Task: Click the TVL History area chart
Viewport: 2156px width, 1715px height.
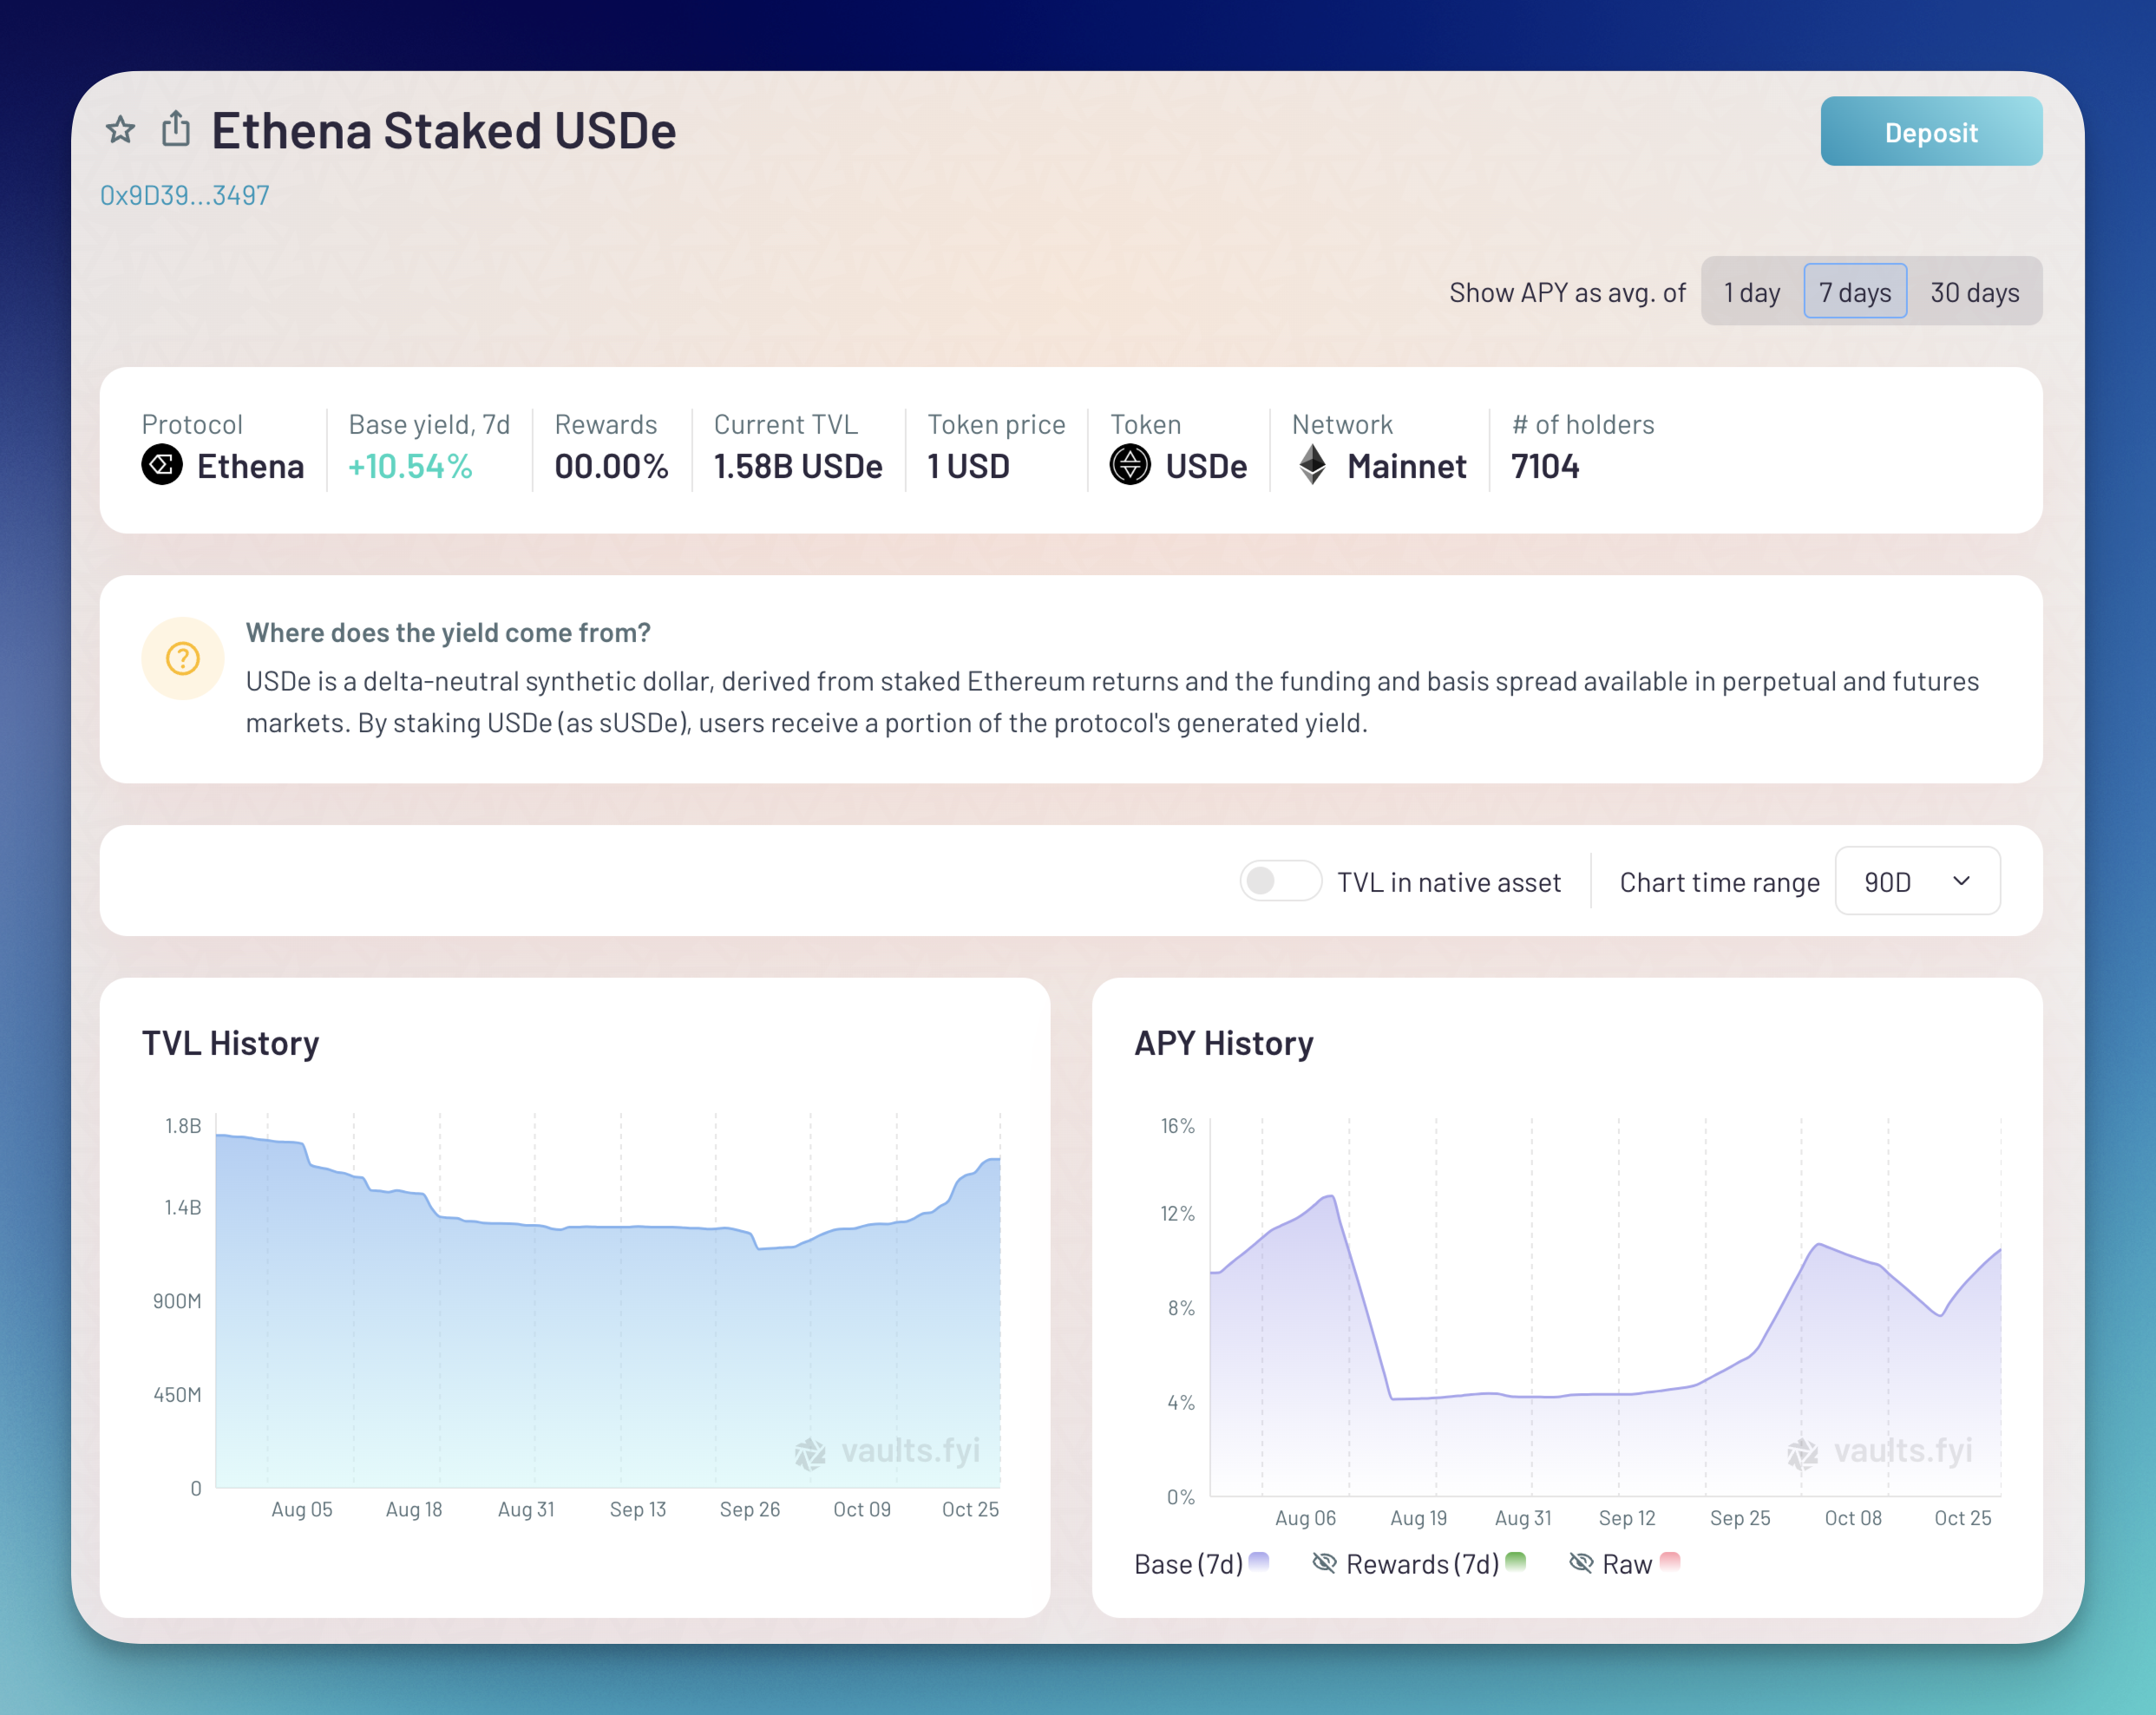Action: [608, 1300]
